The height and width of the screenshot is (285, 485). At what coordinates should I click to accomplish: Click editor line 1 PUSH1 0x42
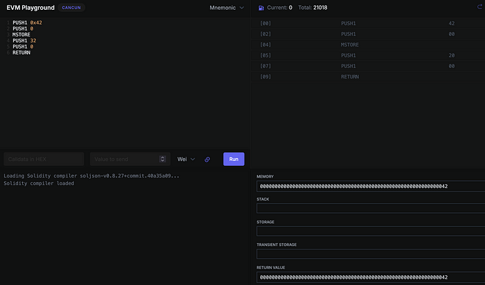pyautogui.click(x=27, y=23)
